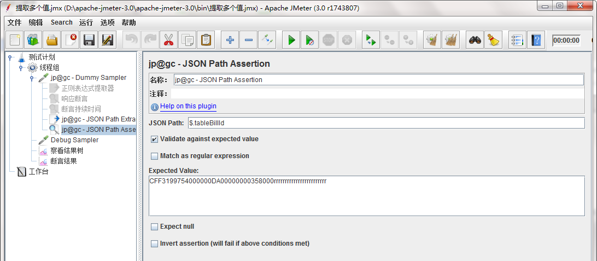Clear results with single broom icon

click(x=432, y=39)
